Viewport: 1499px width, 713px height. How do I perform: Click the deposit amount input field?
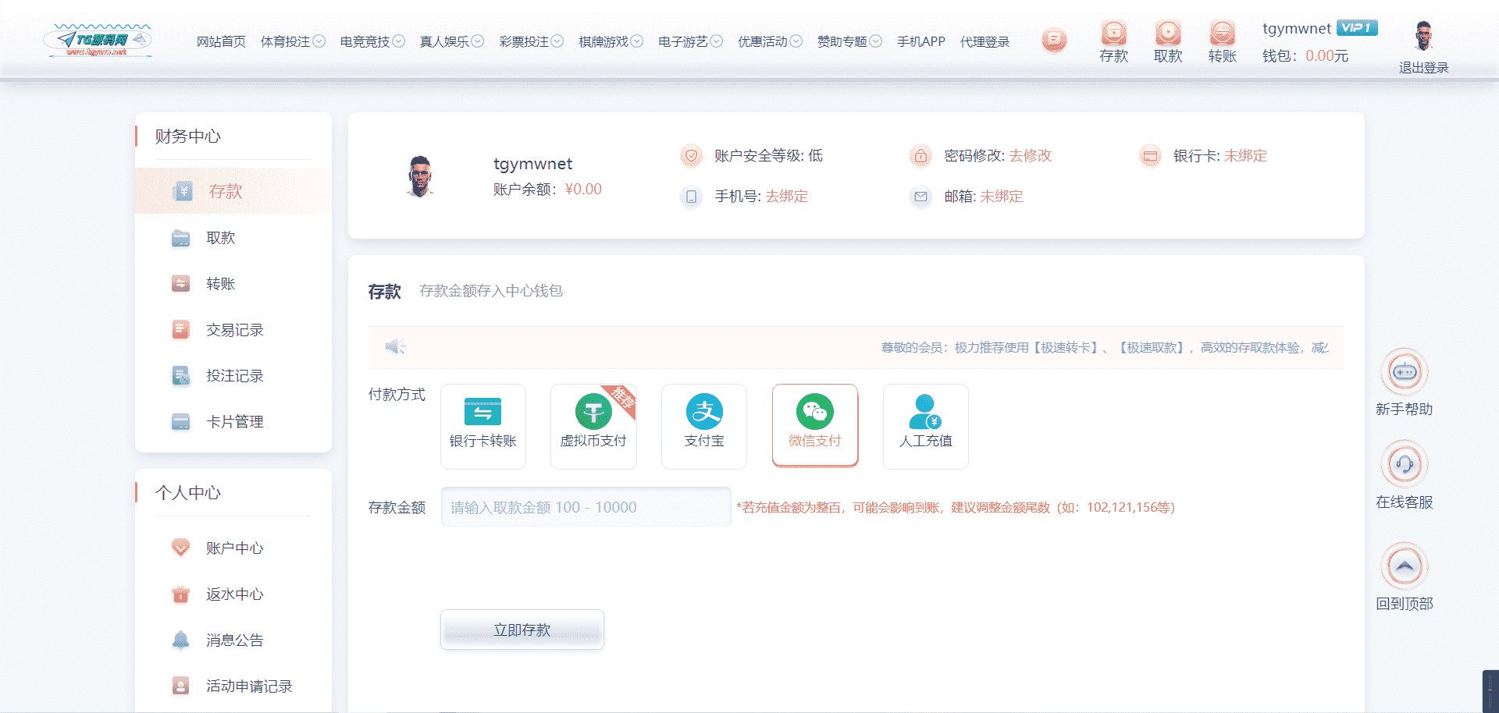click(586, 507)
